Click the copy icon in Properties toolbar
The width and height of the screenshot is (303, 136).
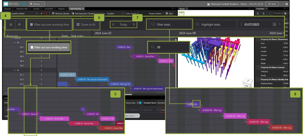coord(285,14)
